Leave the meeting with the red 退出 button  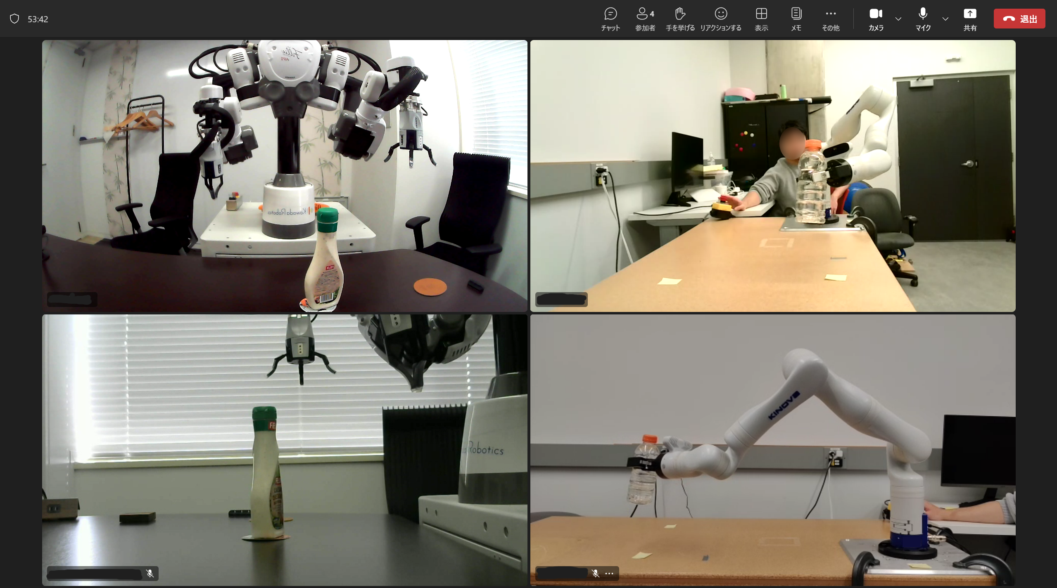pos(1019,19)
